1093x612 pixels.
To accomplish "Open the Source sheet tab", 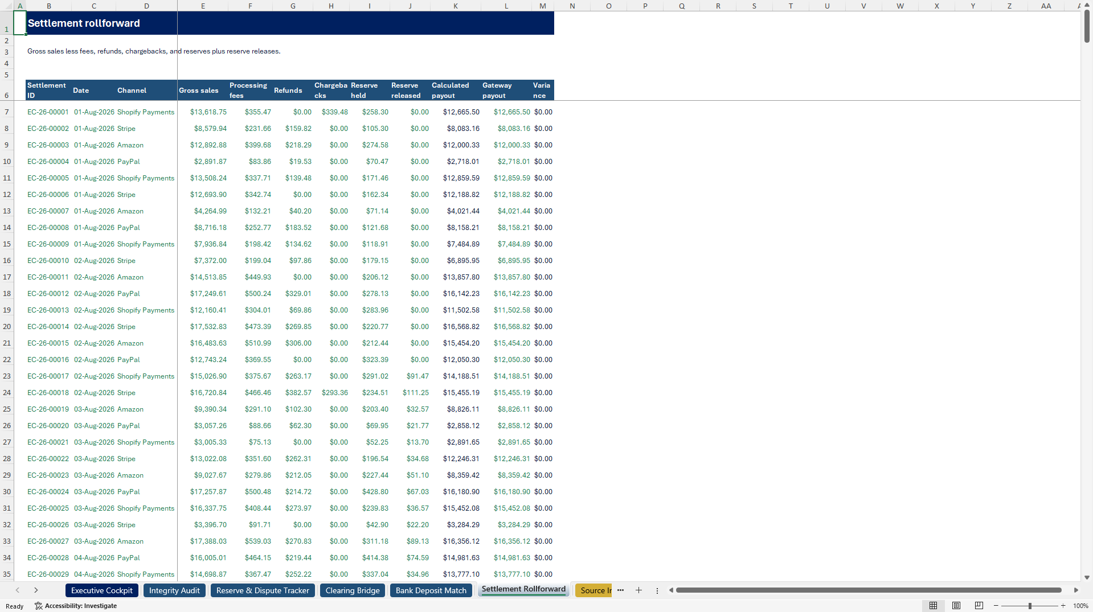I will [593, 590].
